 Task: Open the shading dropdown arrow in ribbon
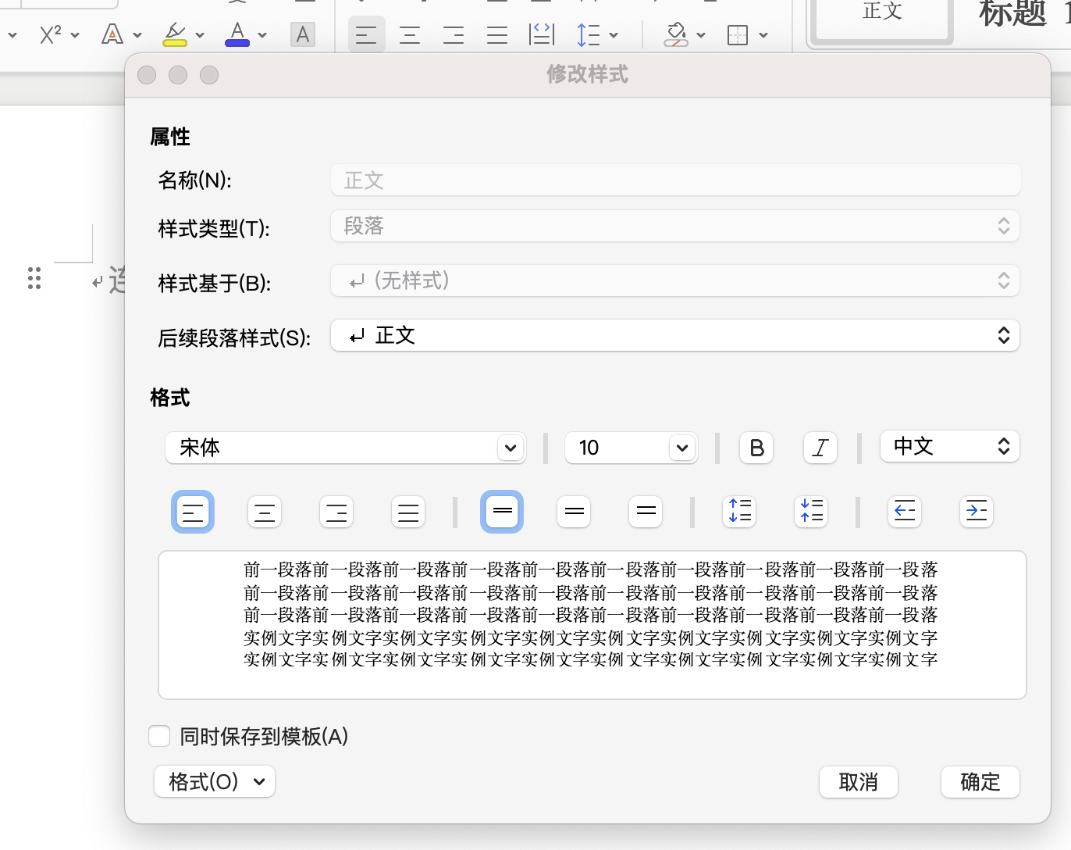701,36
